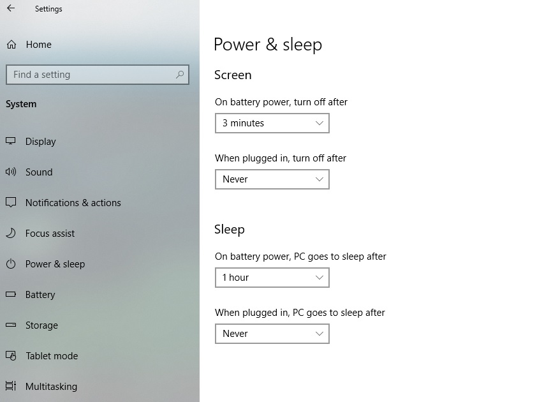Open the plugged-in PC sleep dropdown

point(272,334)
